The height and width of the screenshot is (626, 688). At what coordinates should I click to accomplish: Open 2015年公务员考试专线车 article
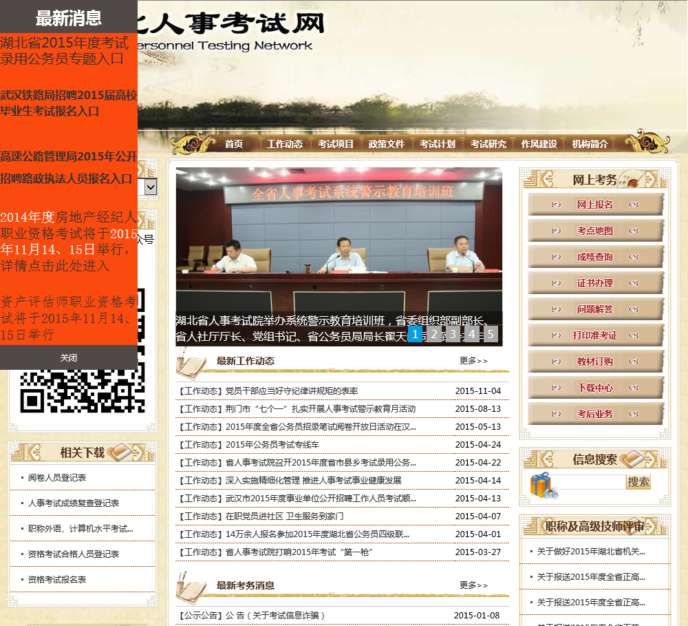[272, 445]
